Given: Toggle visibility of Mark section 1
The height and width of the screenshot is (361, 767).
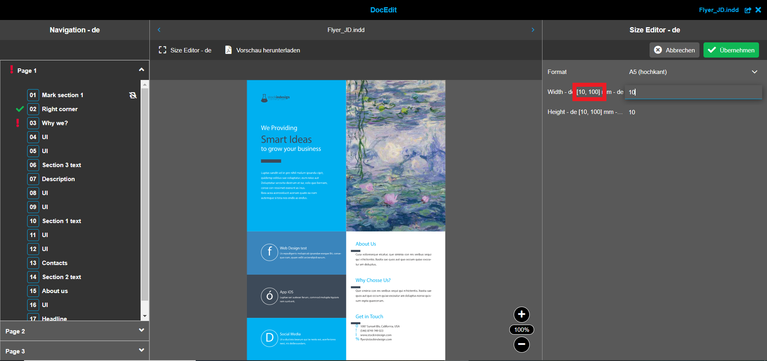Looking at the screenshot, I should click(x=133, y=95).
